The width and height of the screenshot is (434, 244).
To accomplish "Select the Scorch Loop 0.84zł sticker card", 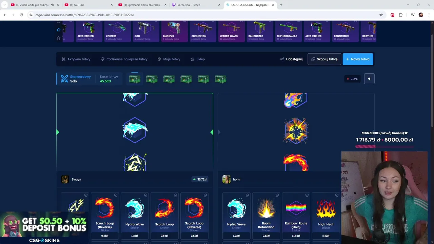I will point(164,216).
